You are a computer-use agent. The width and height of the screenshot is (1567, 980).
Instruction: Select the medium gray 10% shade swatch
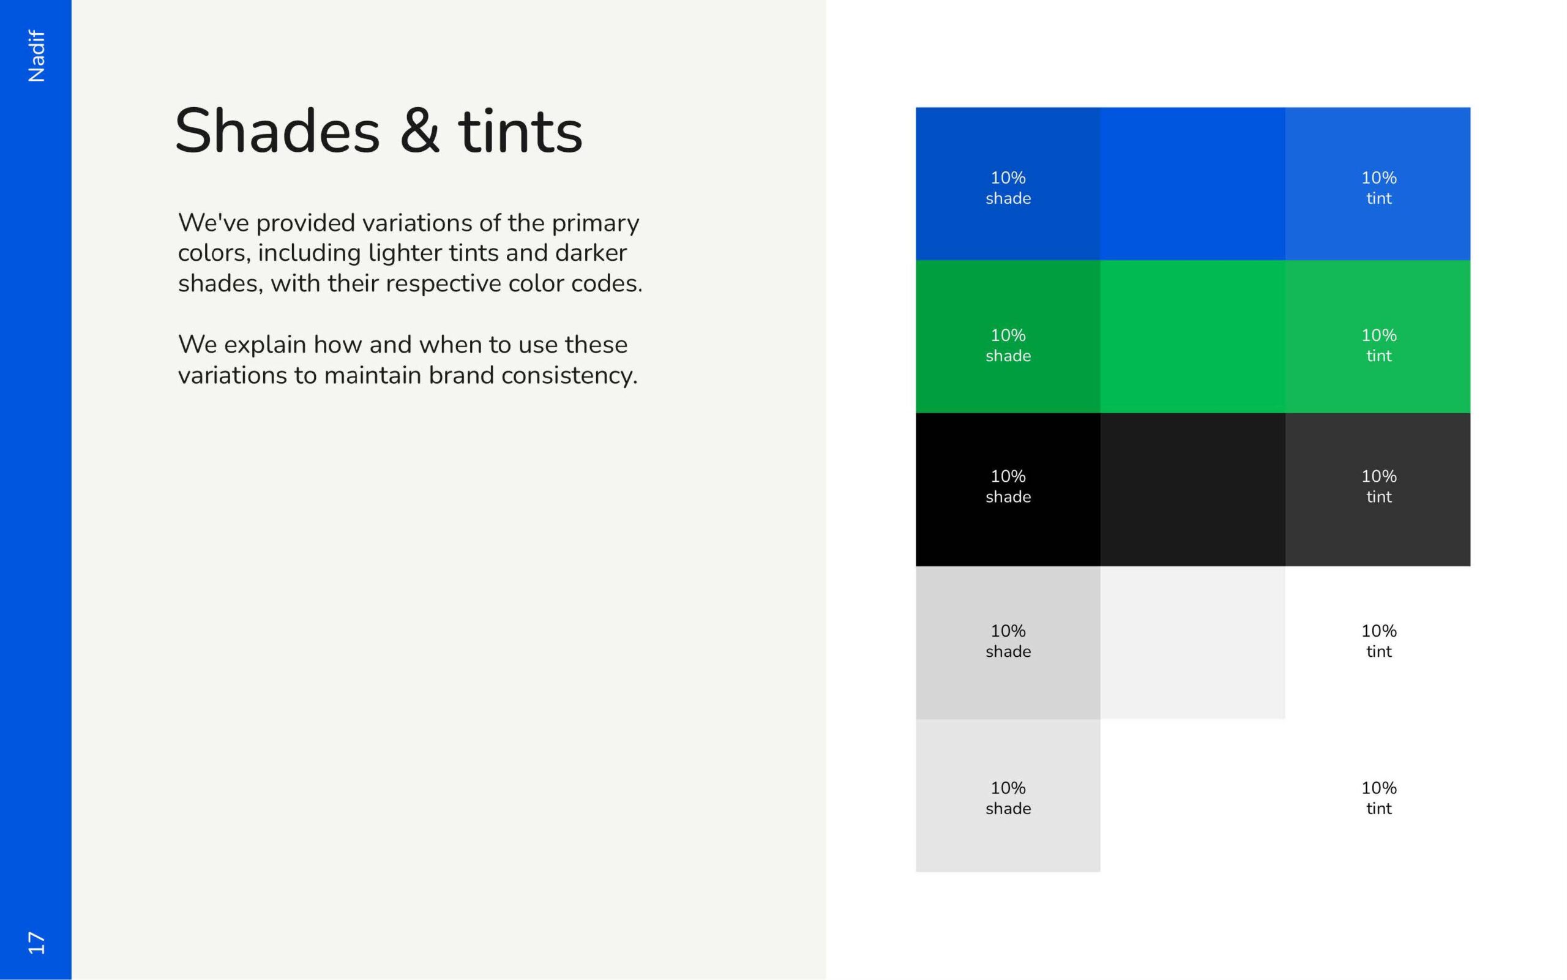point(1008,643)
